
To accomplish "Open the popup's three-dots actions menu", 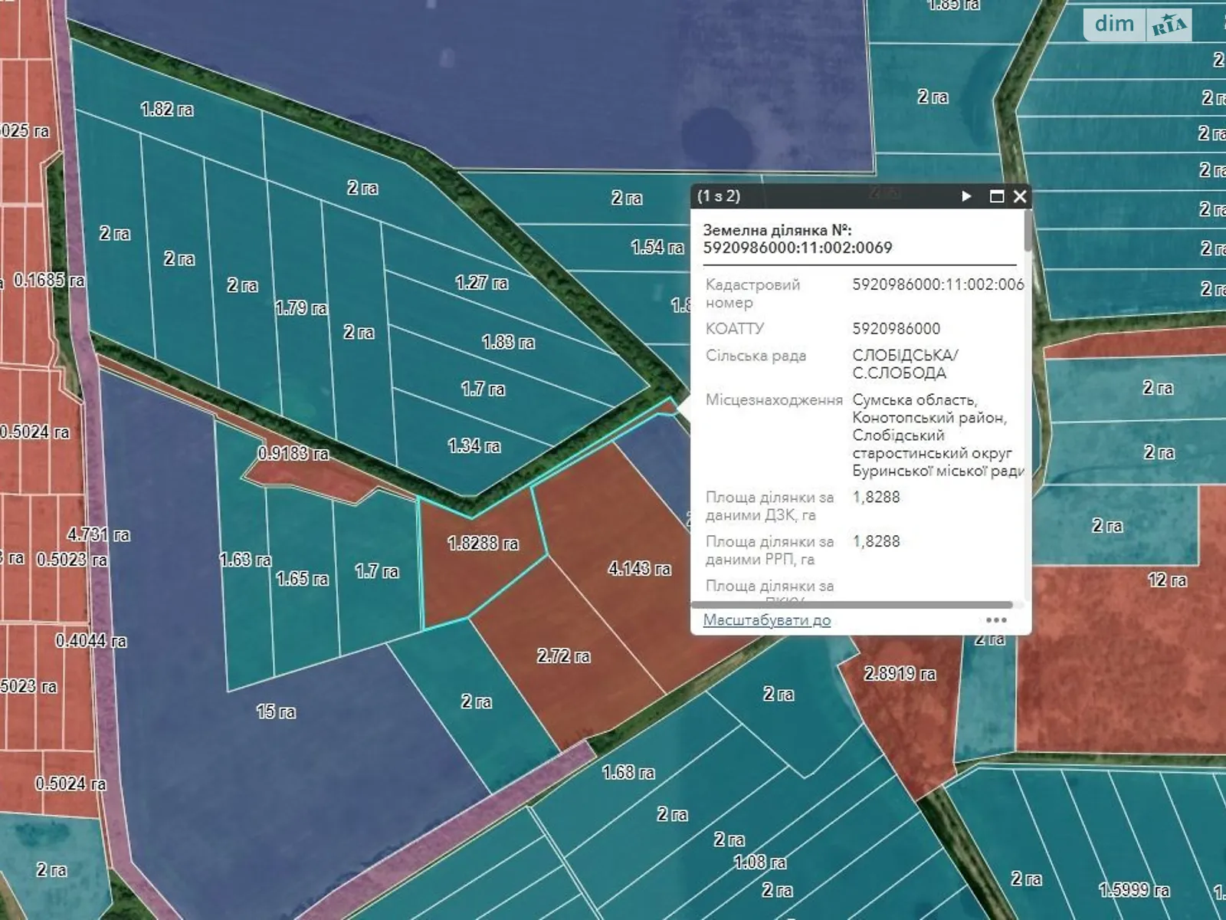I will click(x=996, y=619).
